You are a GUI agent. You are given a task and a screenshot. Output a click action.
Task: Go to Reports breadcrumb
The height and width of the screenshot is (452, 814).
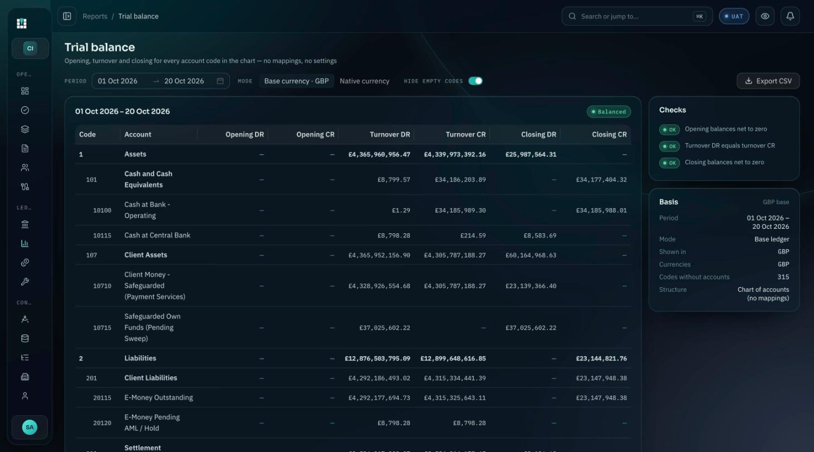(95, 16)
